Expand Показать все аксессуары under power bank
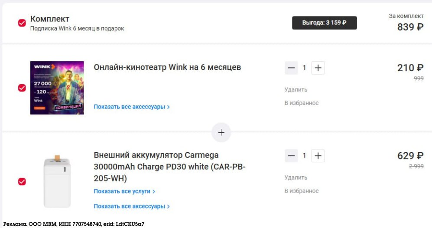This screenshot has width=432, height=228. 132,206
